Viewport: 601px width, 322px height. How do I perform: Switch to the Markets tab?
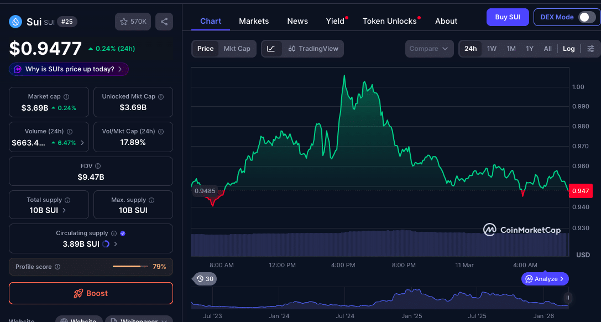[254, 21]
